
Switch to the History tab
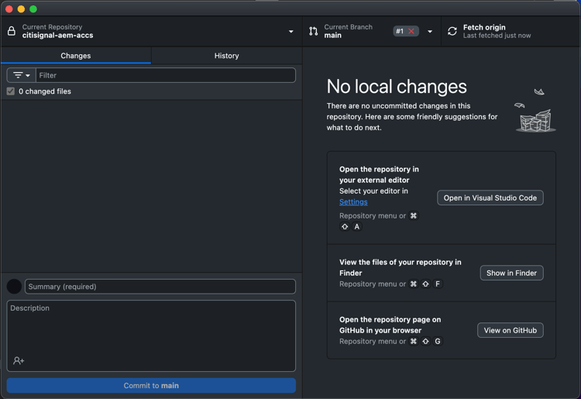[x=226, y=56]
